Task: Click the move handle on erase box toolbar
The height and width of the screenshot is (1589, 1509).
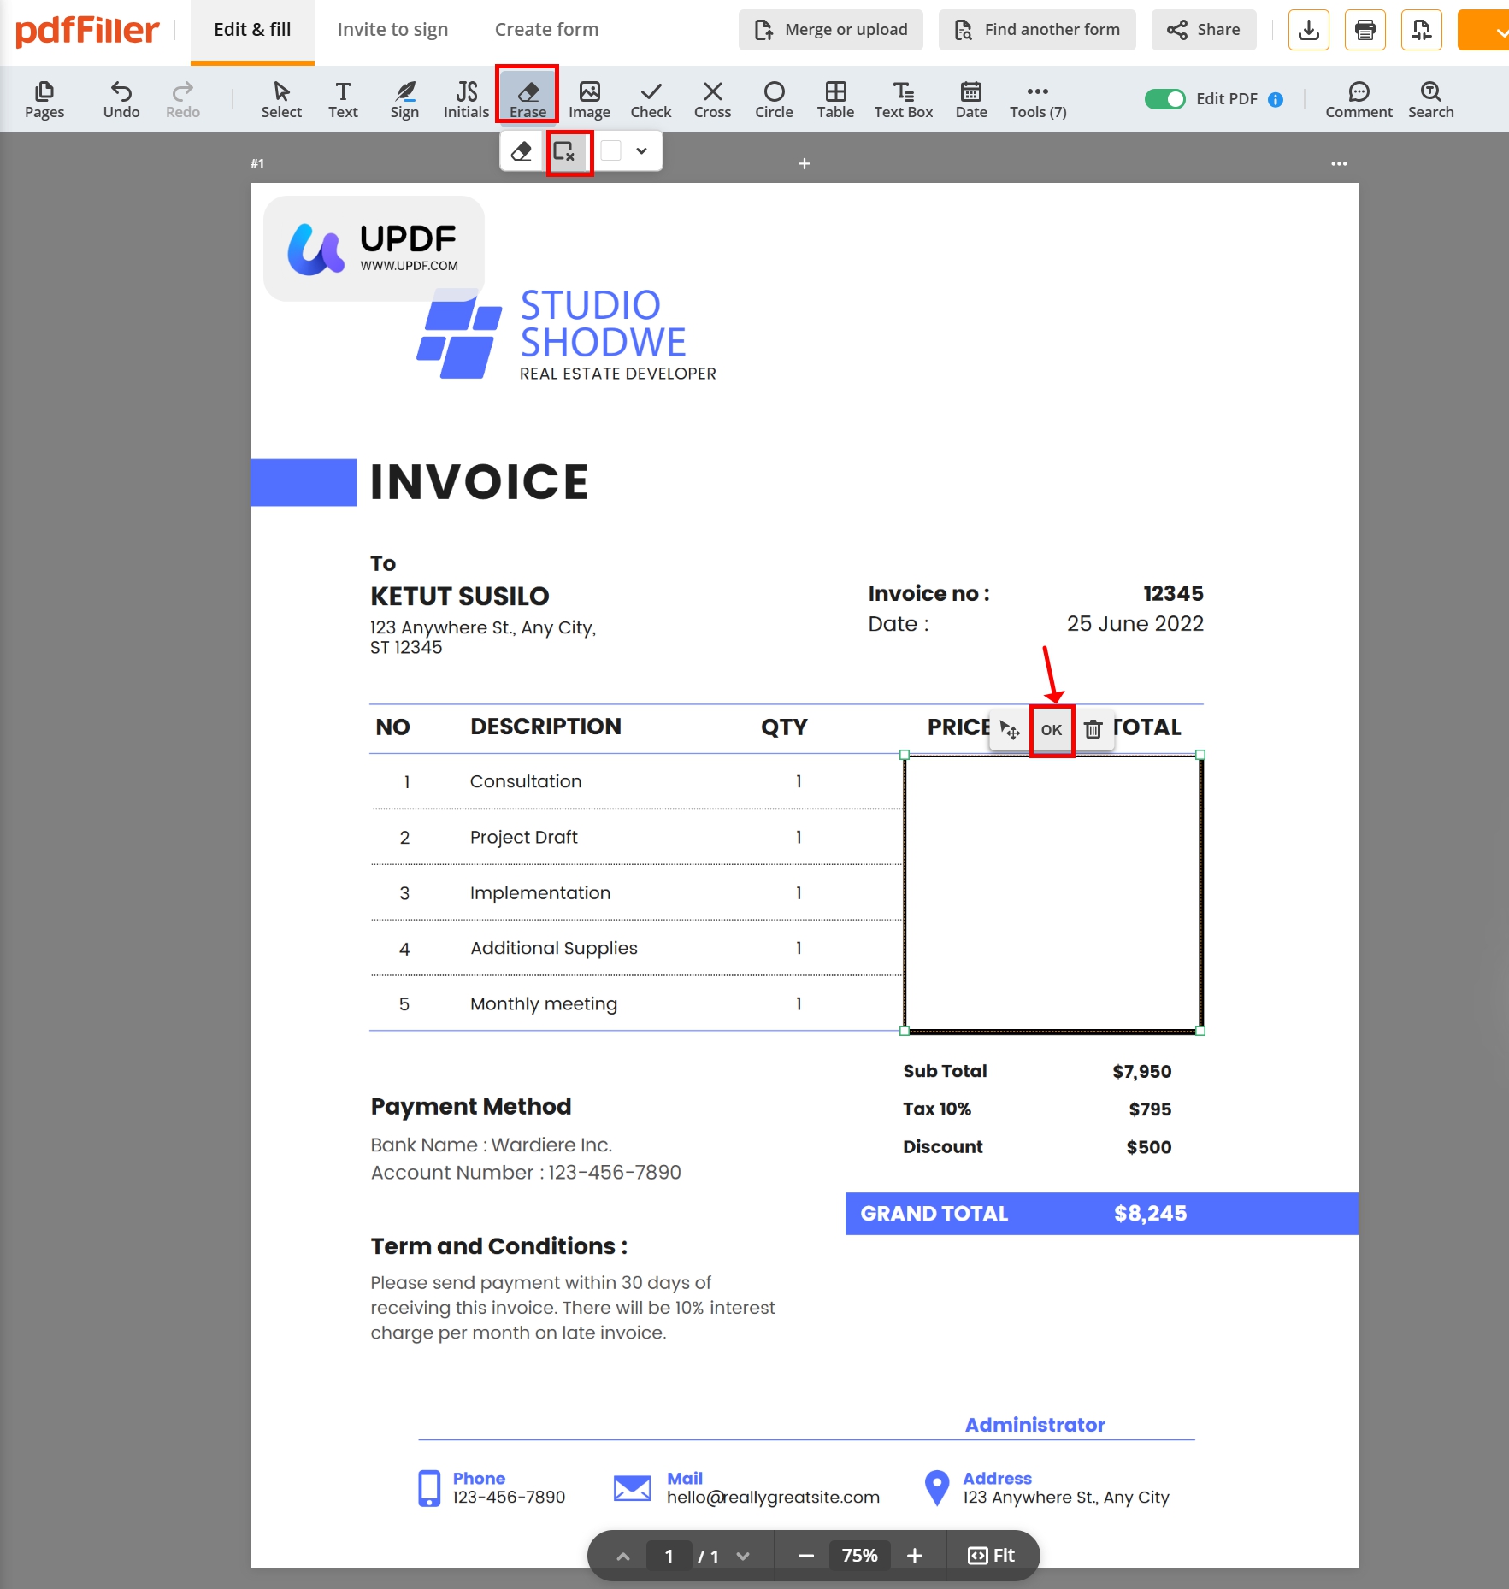Action: (1010, 730)
